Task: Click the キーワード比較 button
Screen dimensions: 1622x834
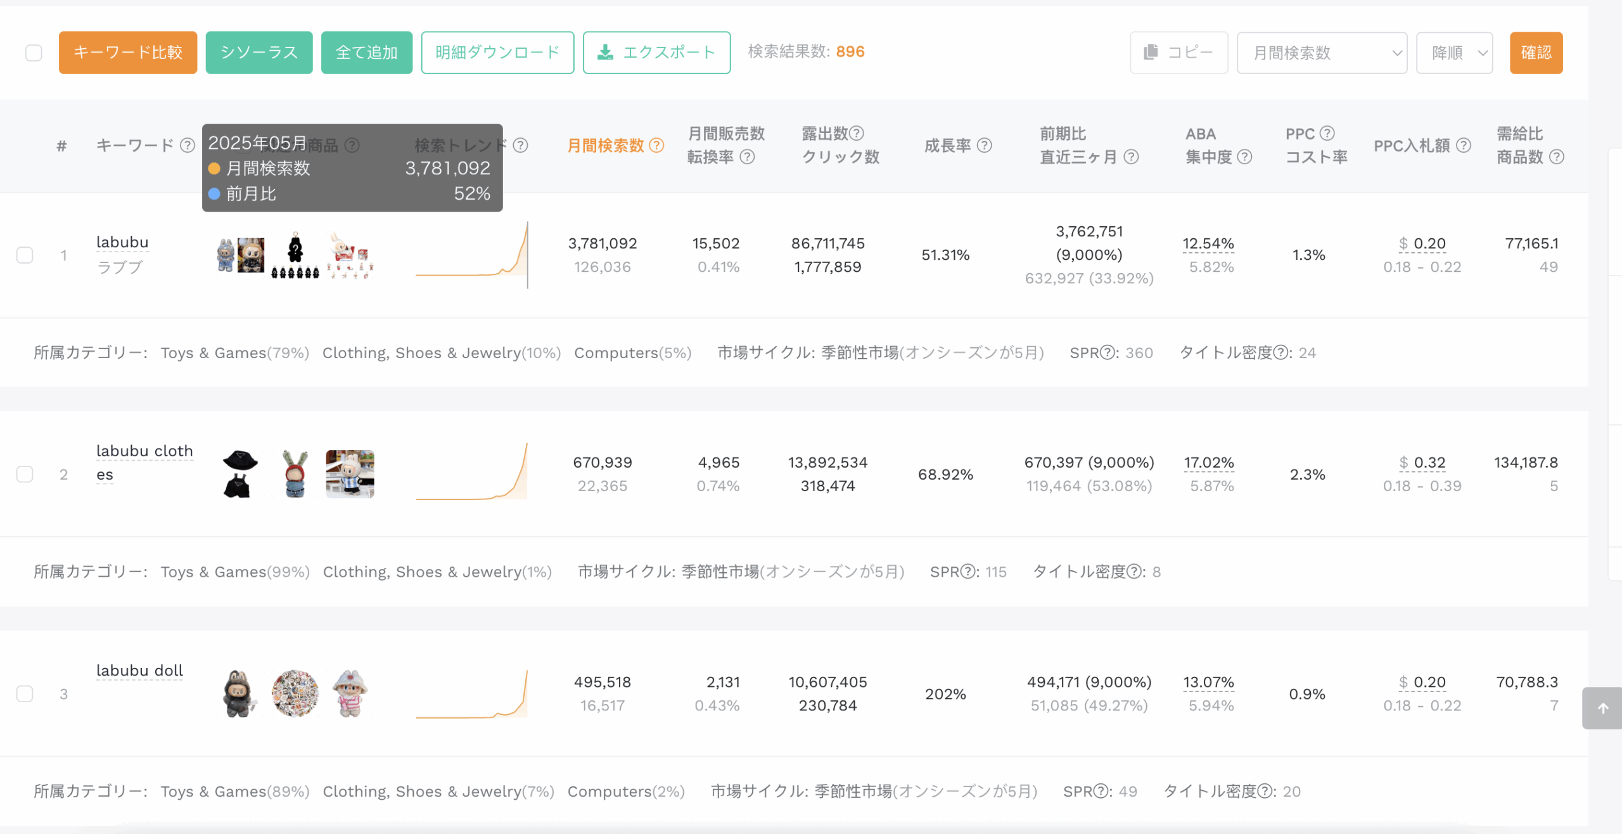Action: click(128, 53)
